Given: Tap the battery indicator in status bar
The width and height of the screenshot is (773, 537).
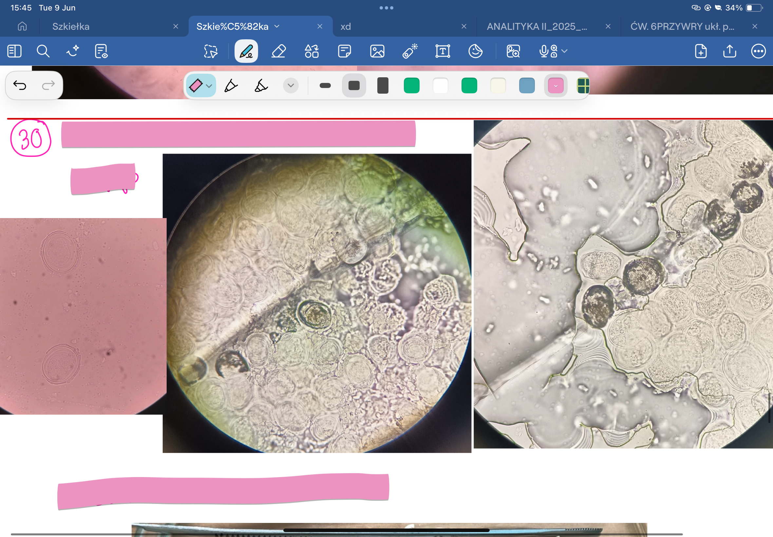Looking at the screenshot, I should pyautogui.click(x=754, y=8).
